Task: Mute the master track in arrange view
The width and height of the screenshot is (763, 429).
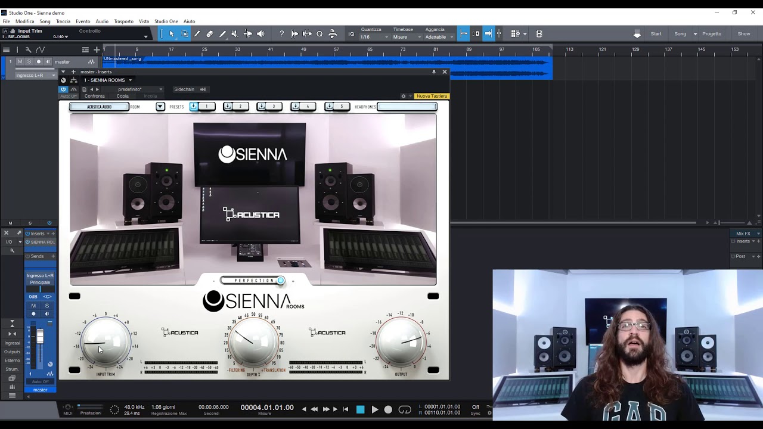Action: tap(20, 61)
